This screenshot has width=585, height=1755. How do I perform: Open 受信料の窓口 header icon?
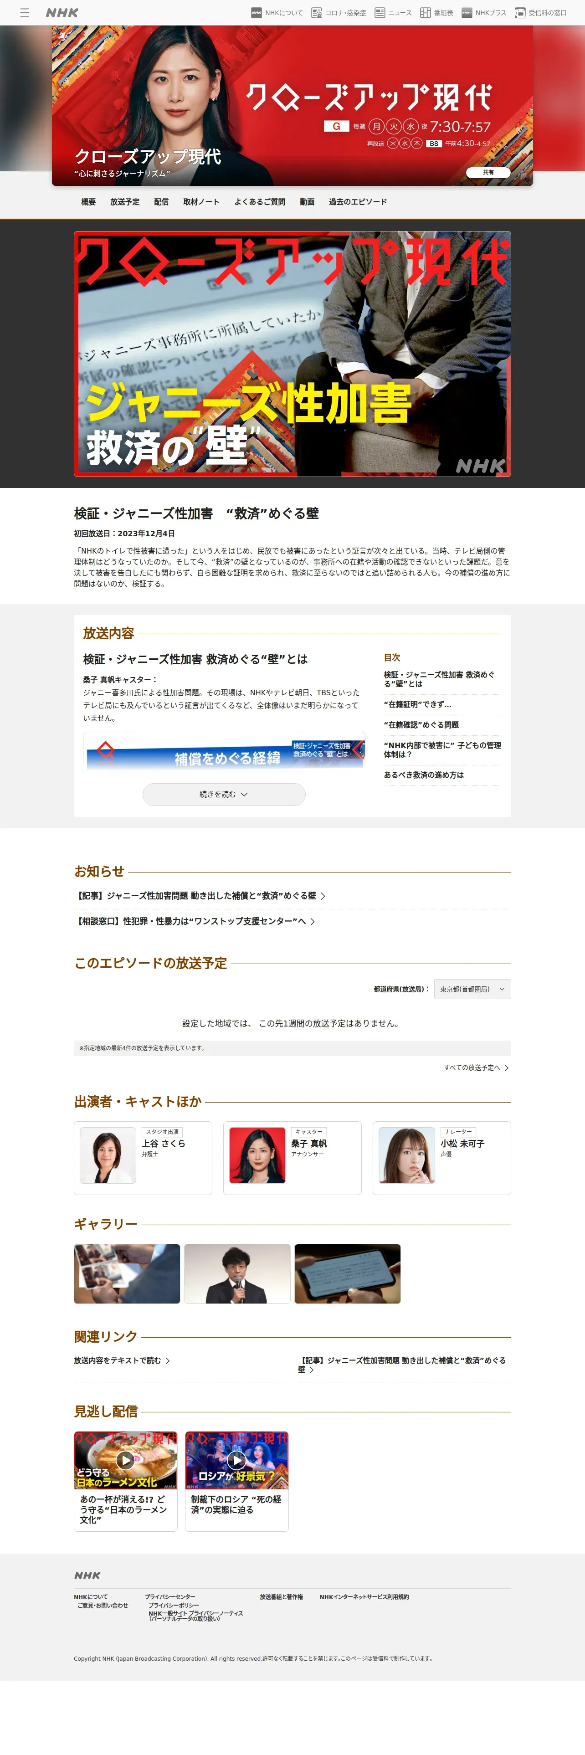[x=541, y=13]
